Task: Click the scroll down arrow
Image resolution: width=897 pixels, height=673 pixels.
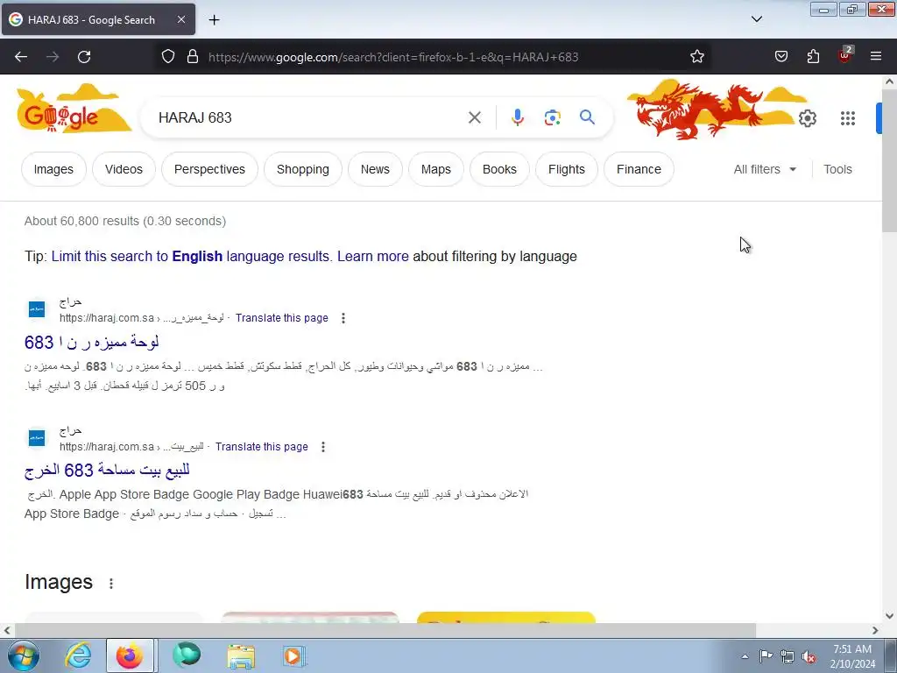Action: tap(889, 616)
